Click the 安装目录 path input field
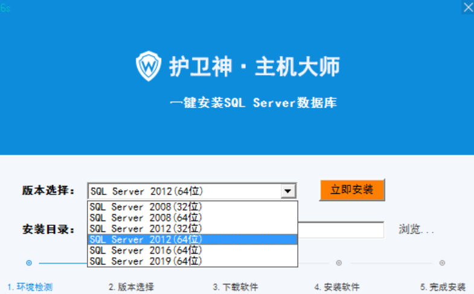 [341, 230]
